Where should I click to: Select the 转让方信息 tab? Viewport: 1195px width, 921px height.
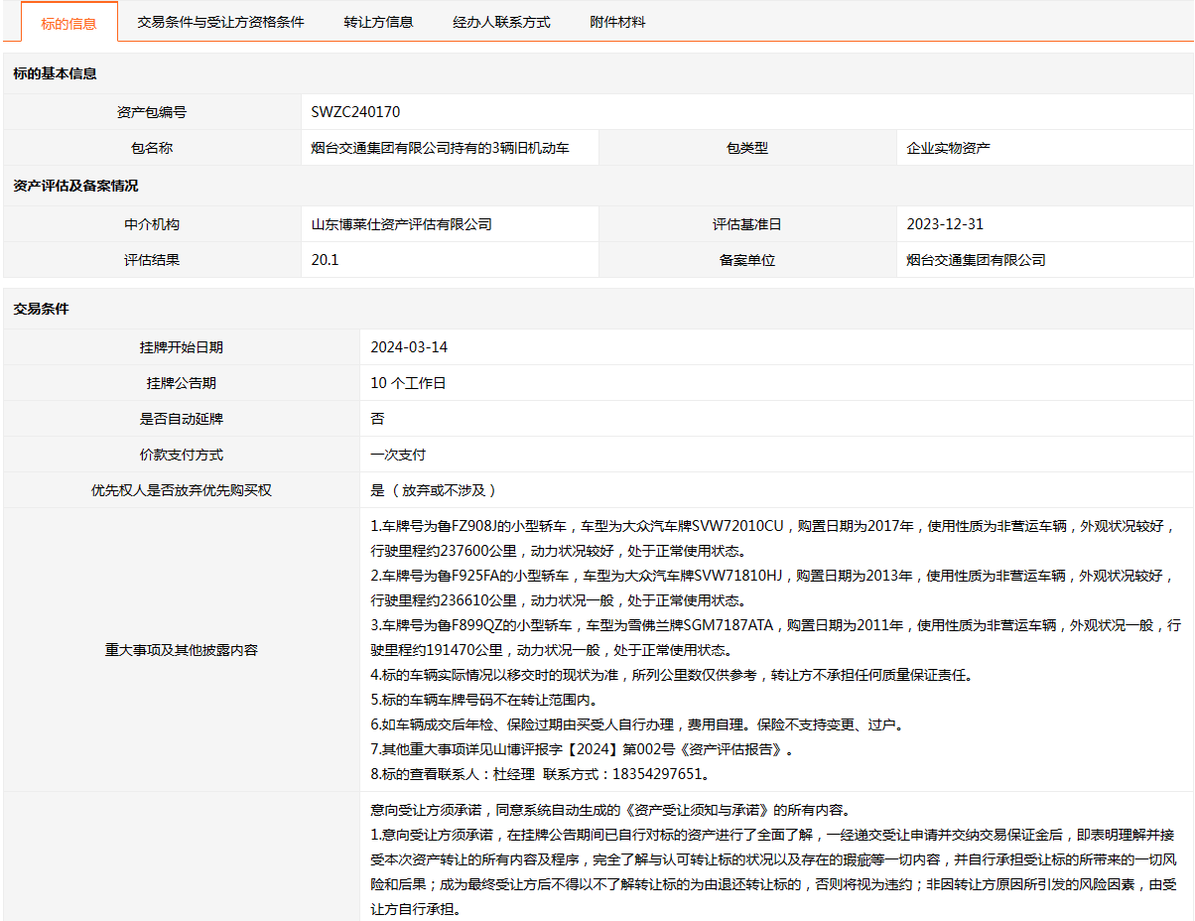(x=378, y=22)
